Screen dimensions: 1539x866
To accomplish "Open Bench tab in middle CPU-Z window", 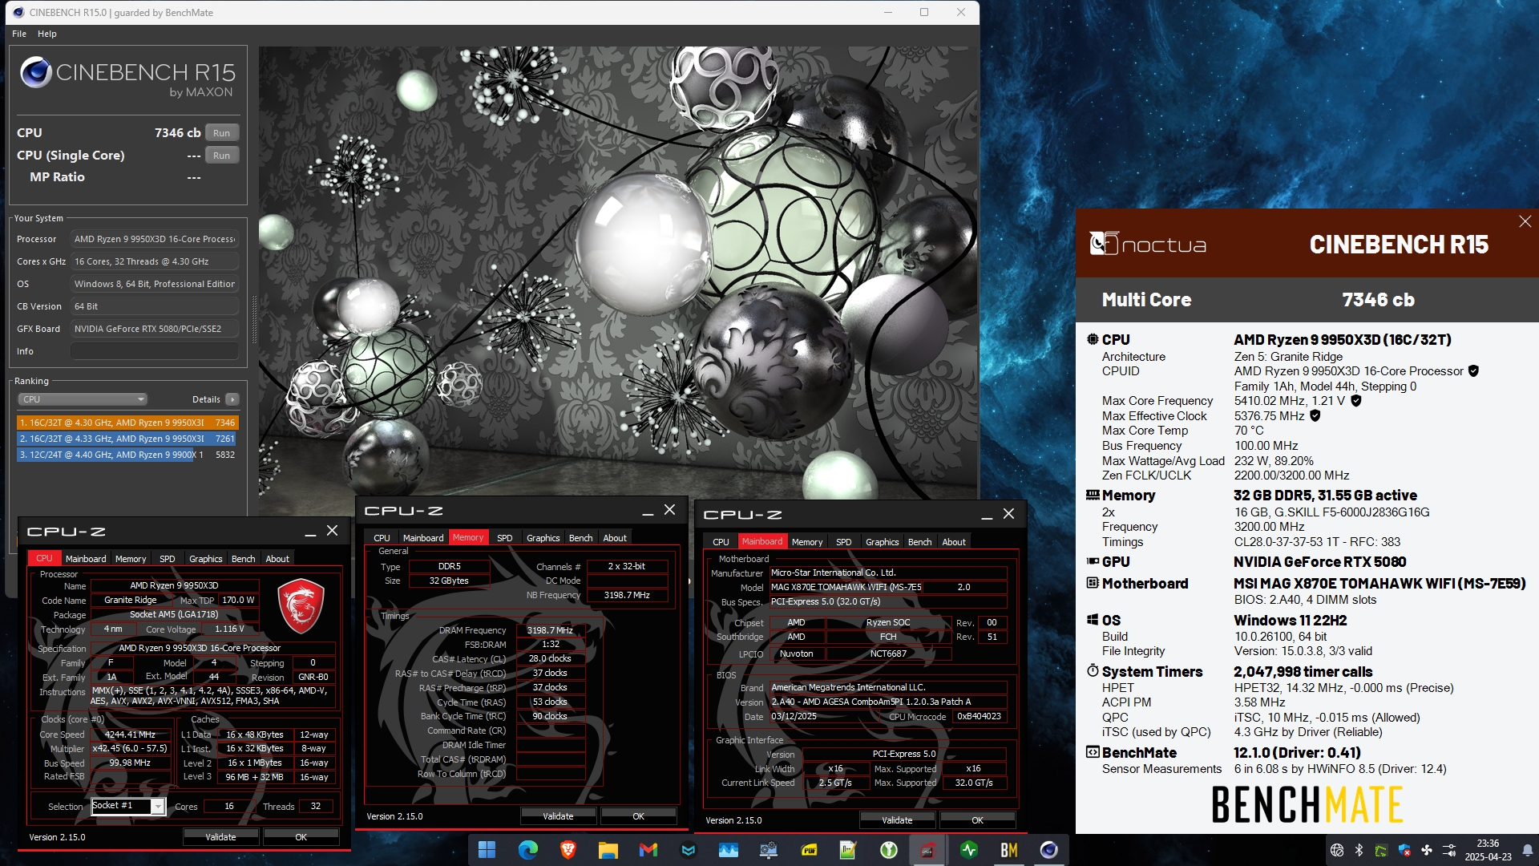I will [x=581, y=538].
